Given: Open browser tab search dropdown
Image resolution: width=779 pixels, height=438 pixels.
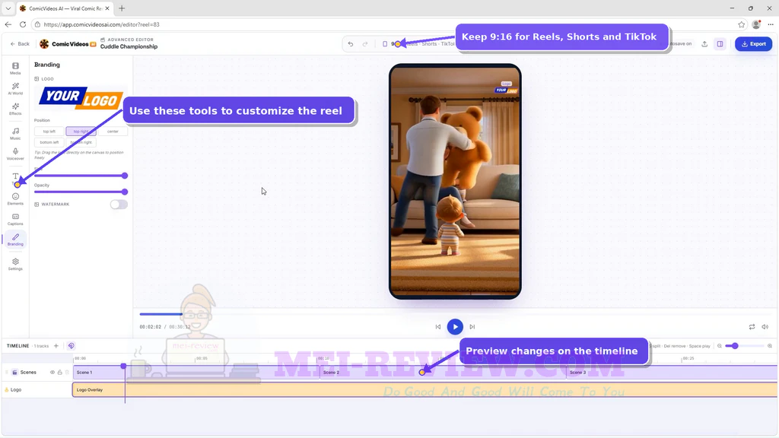Looking at the screenshot, I should coord(8,8).
